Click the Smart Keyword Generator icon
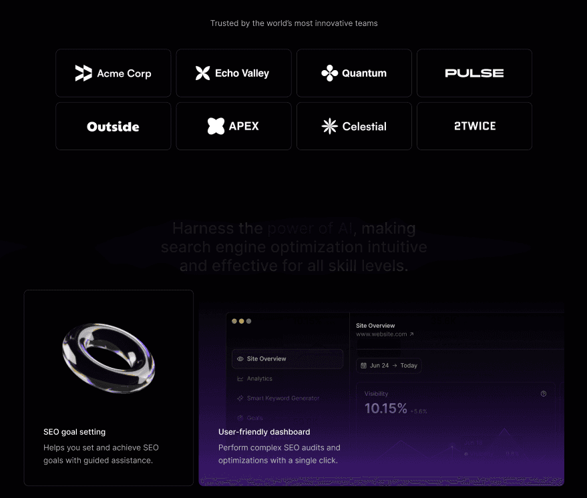 [240, 398]
